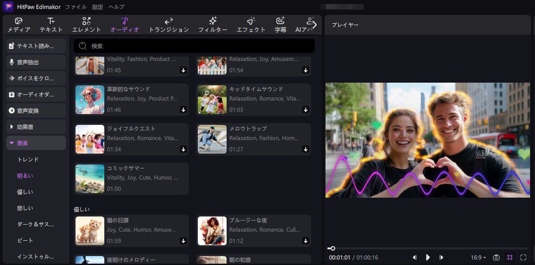Select the 夜明けのメロディー track title
This screenshot has width=535, height=265.
(x=131, y=260)
